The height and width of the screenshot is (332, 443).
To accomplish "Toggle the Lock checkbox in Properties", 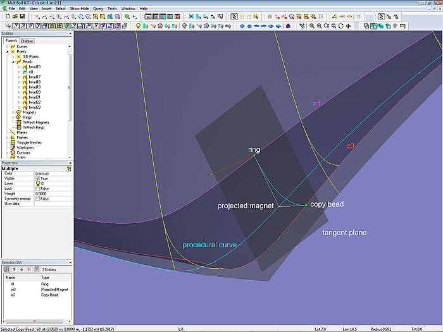I will pyautogui.click(x=37, y=188).
